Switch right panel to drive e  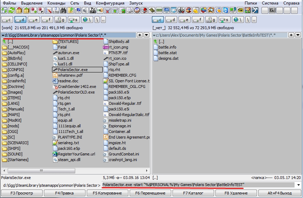pyautogui.click(x=185, y=20)
